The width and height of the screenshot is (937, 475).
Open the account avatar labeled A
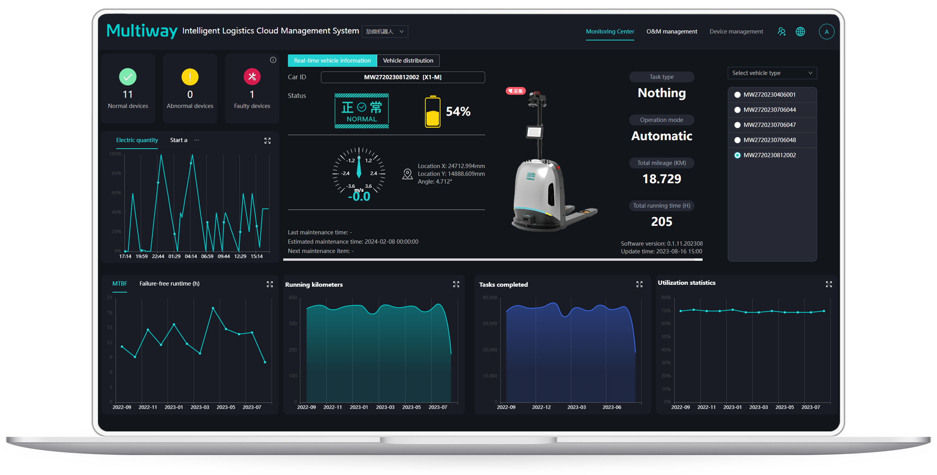click(x=826, y=31)
